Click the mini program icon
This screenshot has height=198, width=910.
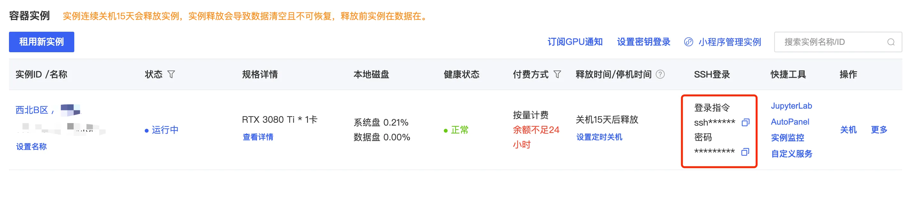(688, 42)
